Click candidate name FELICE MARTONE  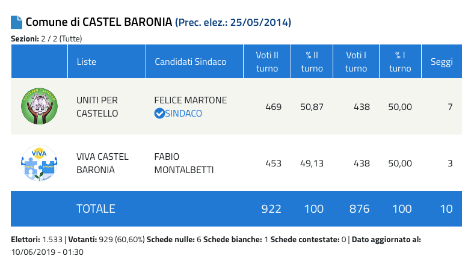click(191, 100)
